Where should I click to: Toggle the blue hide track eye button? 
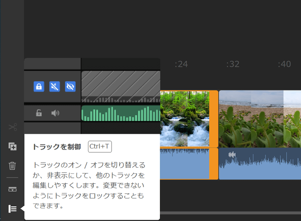(x=70, y=86)
